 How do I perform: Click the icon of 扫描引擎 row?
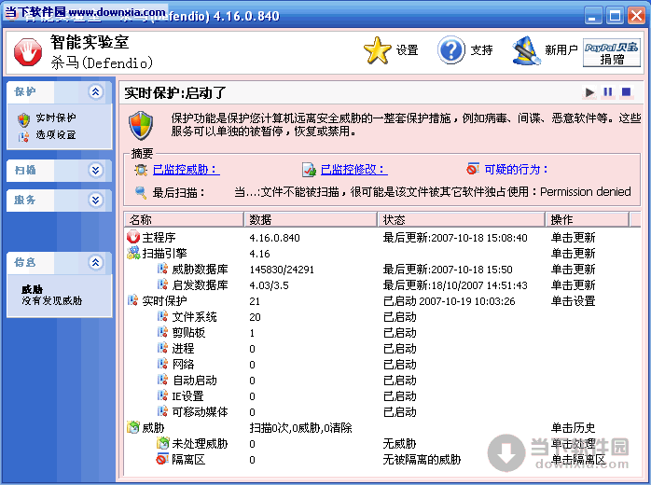point(133,253)
